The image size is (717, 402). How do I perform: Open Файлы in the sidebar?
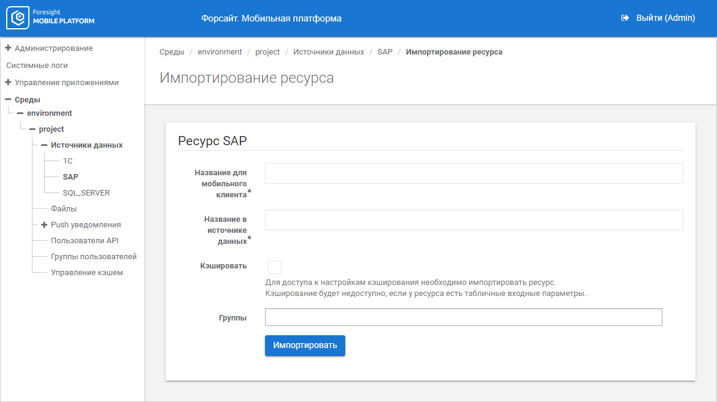(64, 209)
